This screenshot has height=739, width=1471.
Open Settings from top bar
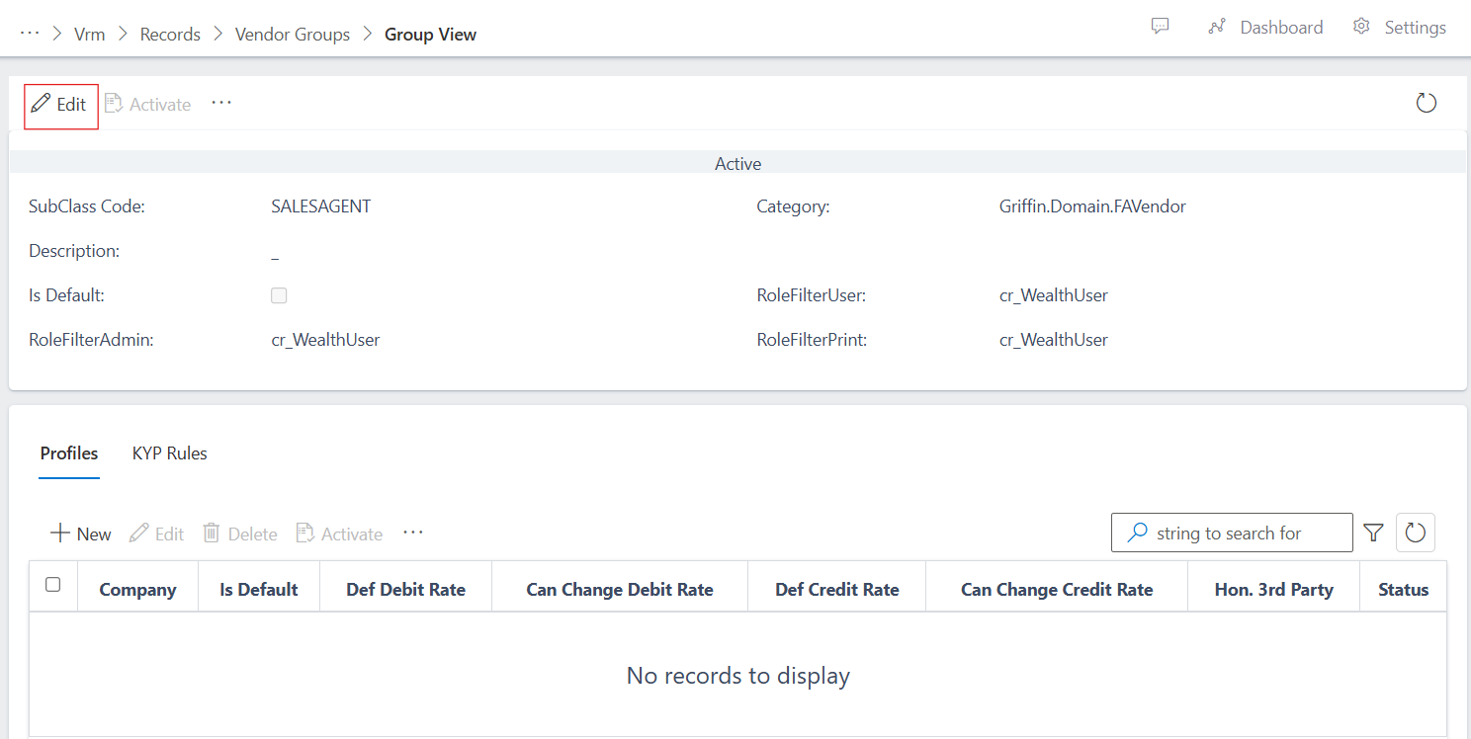1399,28
